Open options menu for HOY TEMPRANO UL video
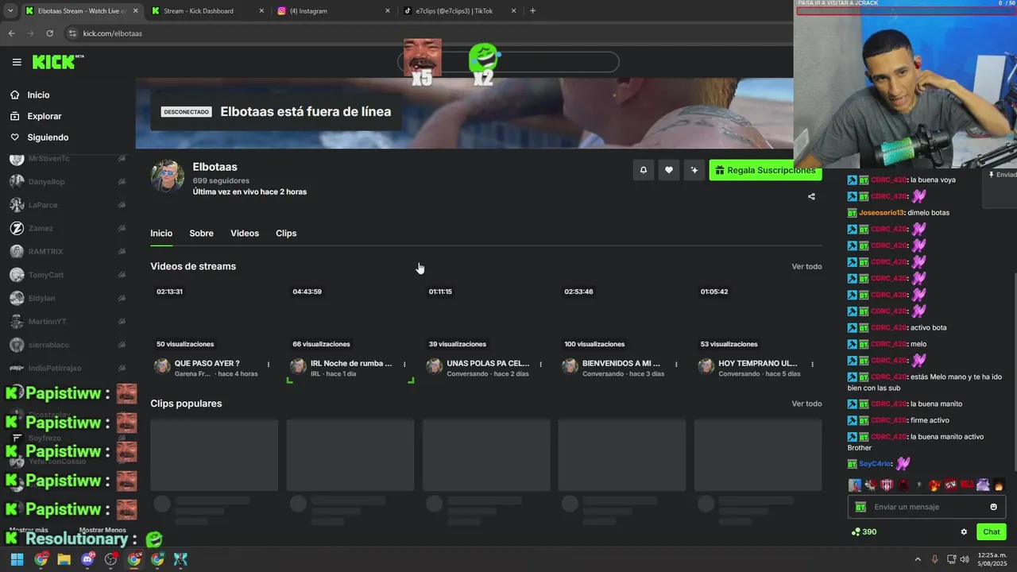 pyautogui.click(x=812, y=365)
